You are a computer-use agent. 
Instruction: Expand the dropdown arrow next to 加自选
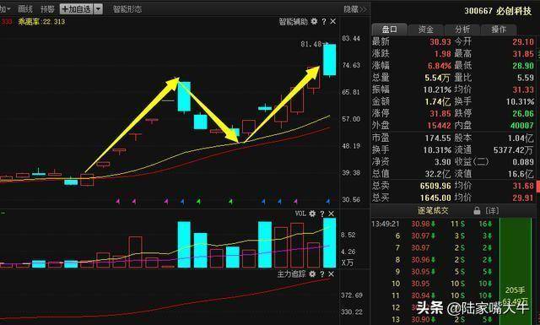(x=98, y=9)
